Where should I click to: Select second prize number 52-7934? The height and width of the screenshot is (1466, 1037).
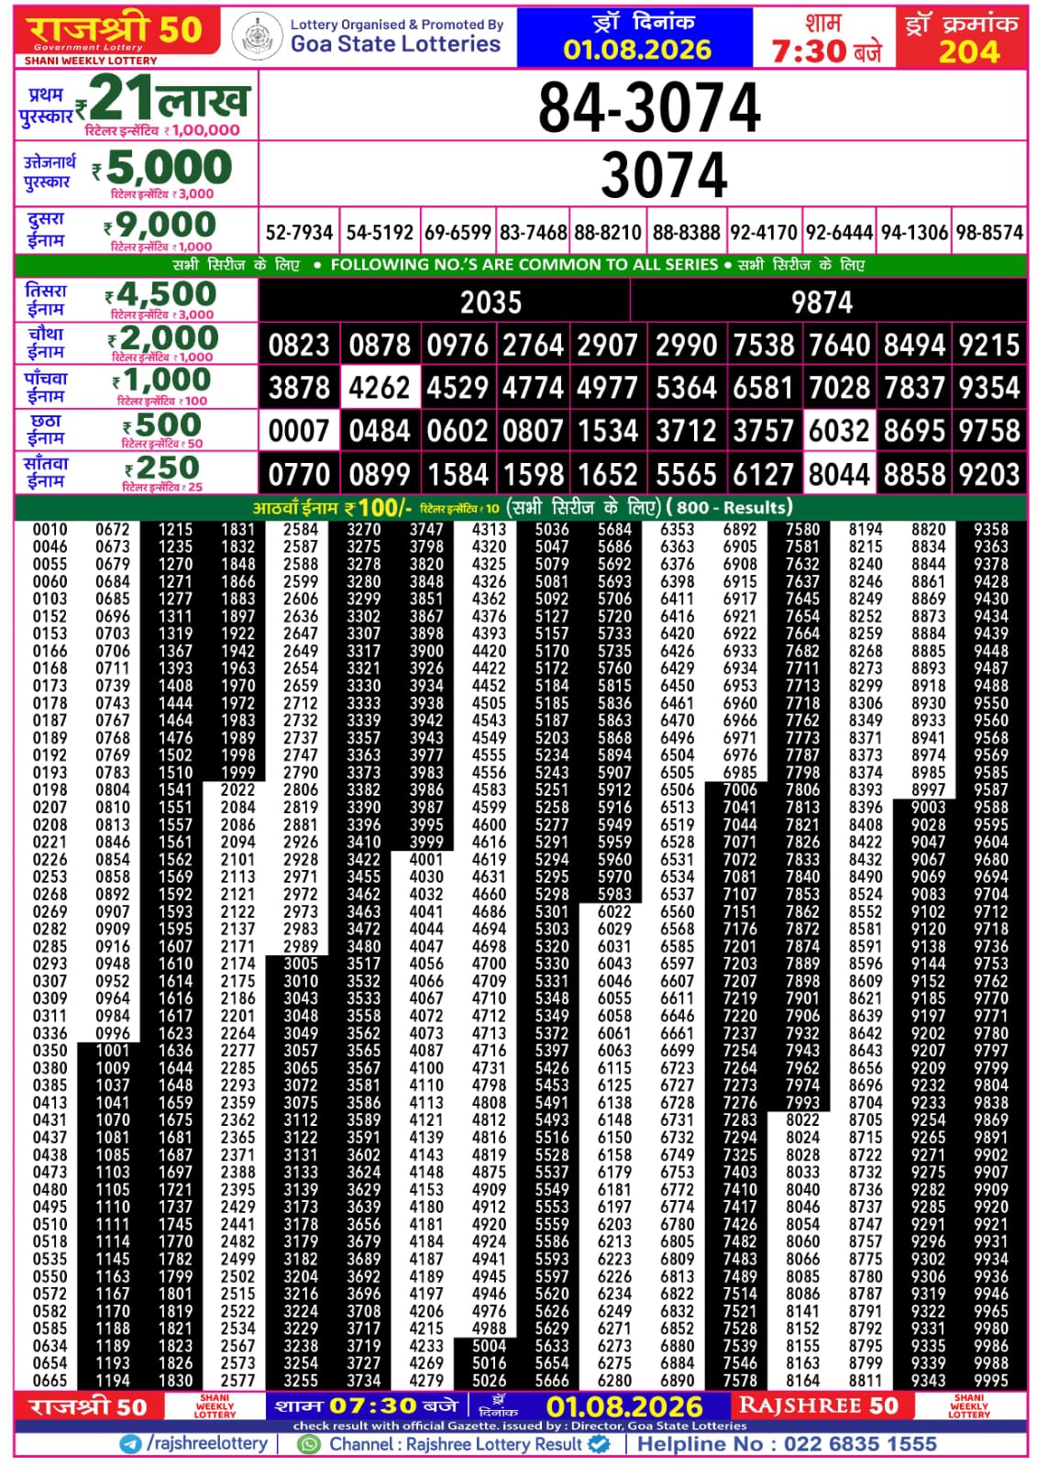299,233
